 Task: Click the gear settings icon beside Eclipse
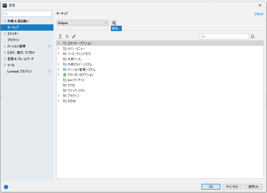(114, 23)
